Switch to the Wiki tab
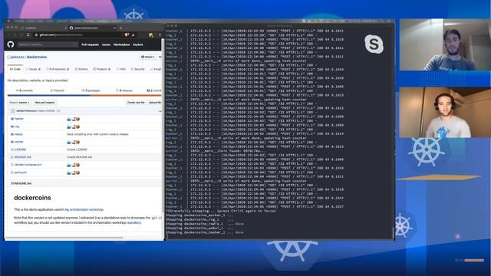Screen dimensions: 491x276 [x=121, y=69]
